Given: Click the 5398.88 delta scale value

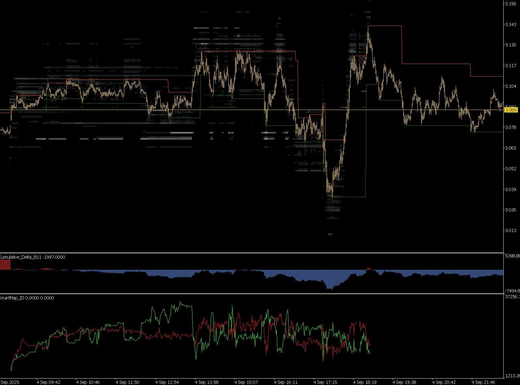Looking at the screenshot, I should [512, 256].
